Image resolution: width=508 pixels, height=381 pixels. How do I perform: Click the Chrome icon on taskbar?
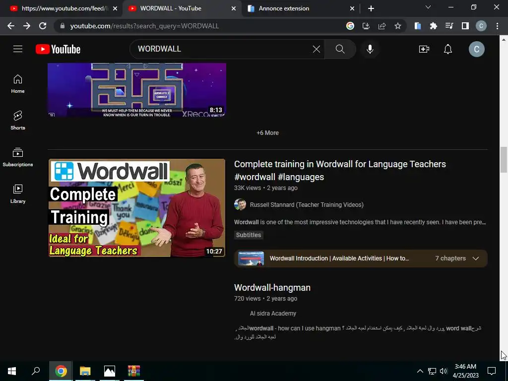click(61, 371)
